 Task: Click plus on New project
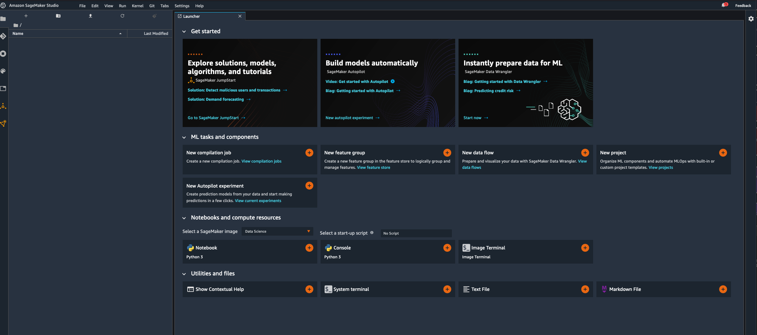pos(723,153)
